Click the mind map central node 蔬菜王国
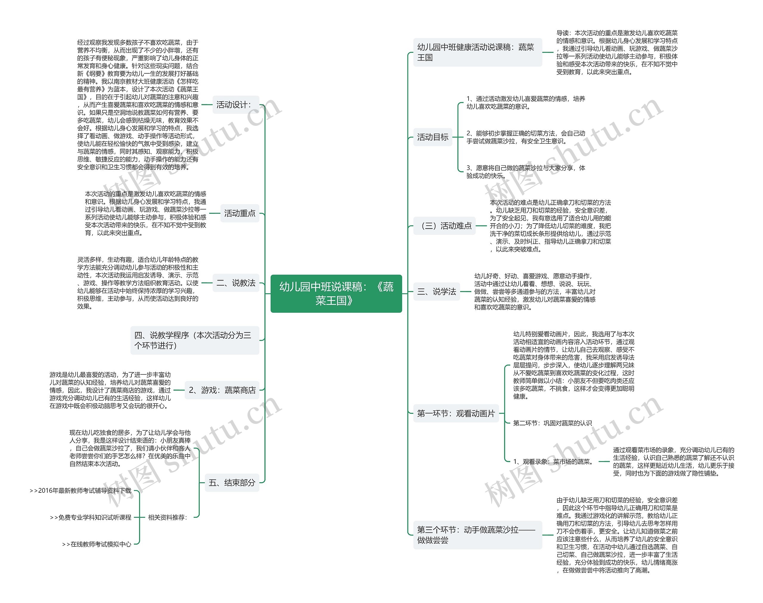Viewport: 763px width, 603px height. click(x=382, y=285)
